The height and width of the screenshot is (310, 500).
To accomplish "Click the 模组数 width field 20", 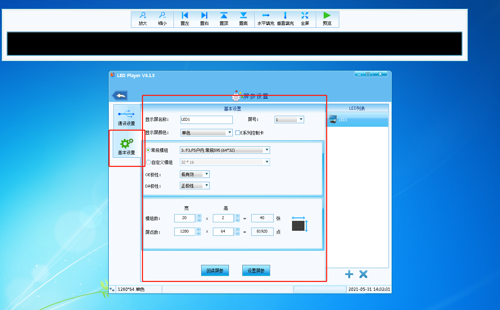I will (x=185, y=218).
